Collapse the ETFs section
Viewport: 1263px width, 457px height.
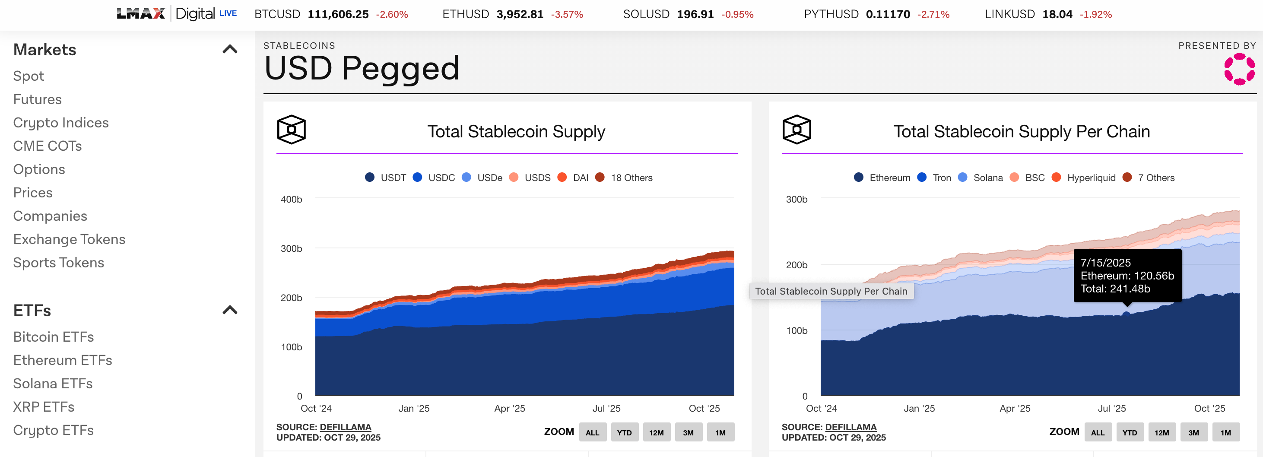(x=230, y=310)
